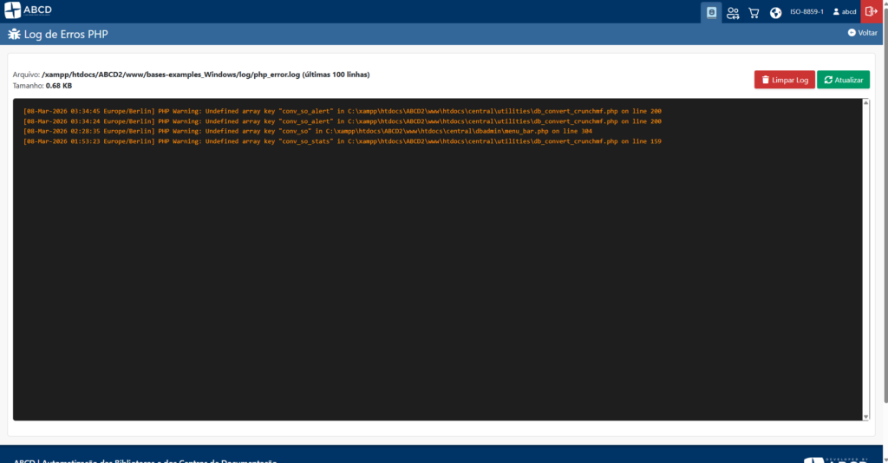Image resolution: width=888 pixels, height=463 pixels.
Task: Open the user loans circulation icon
Action: coord(733,12)
